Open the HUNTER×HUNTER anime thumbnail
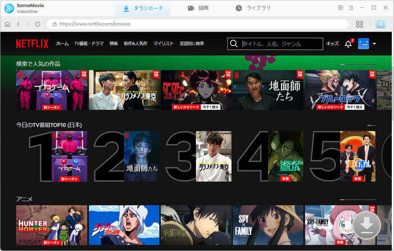394x251 pixels. click(52, 225)
